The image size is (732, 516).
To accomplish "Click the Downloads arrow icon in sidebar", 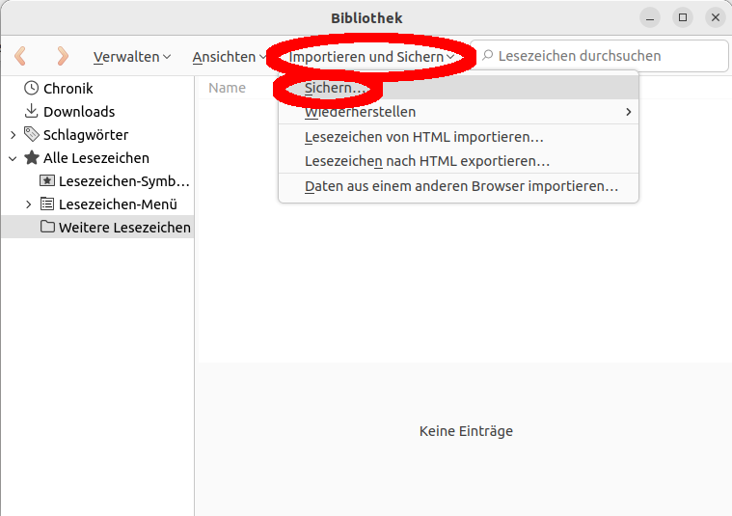I will point(31,112).
